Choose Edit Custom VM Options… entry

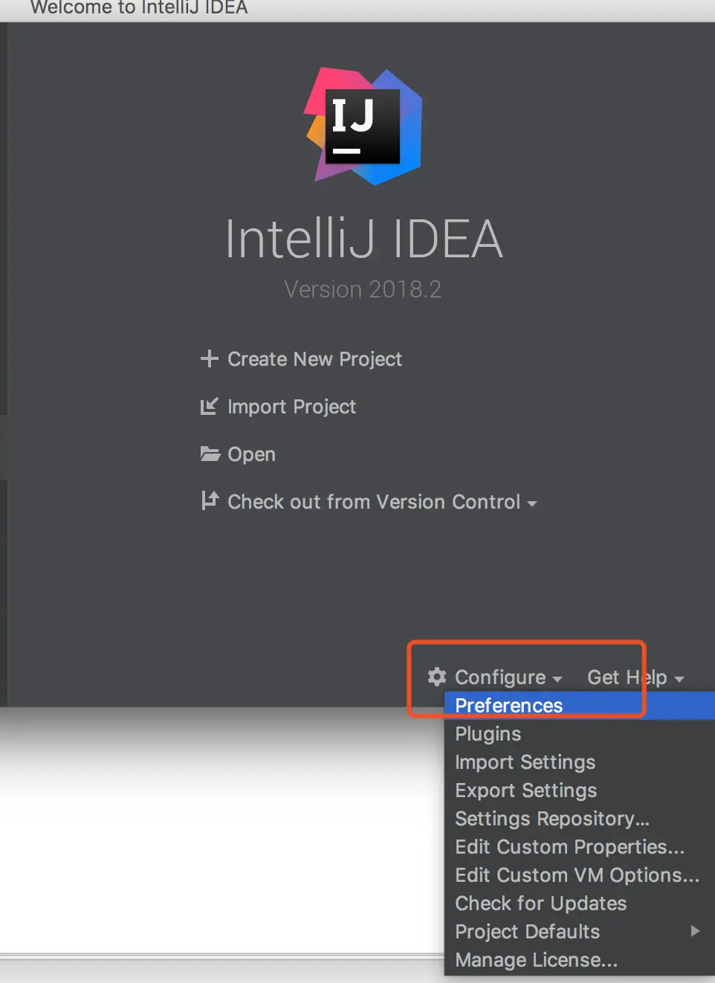point(577,875)
